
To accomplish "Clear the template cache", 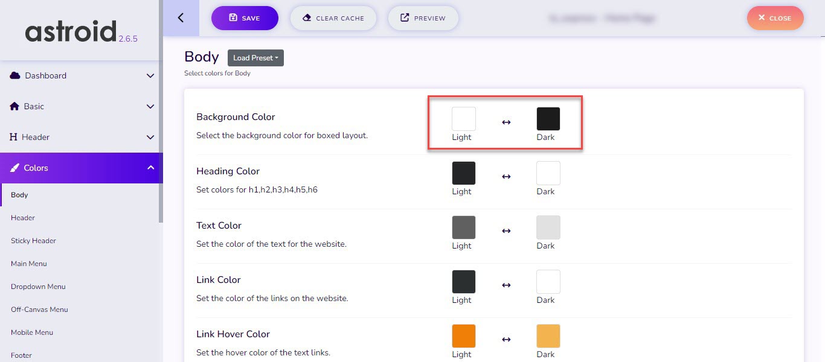I will [333, 18].
